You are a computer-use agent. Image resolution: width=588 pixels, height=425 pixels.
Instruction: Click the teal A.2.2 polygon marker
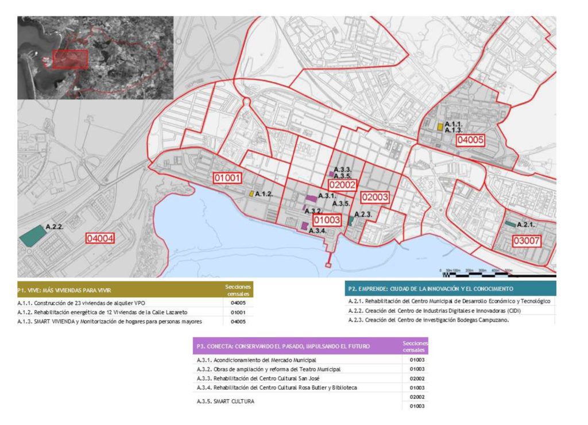[32, 235]
